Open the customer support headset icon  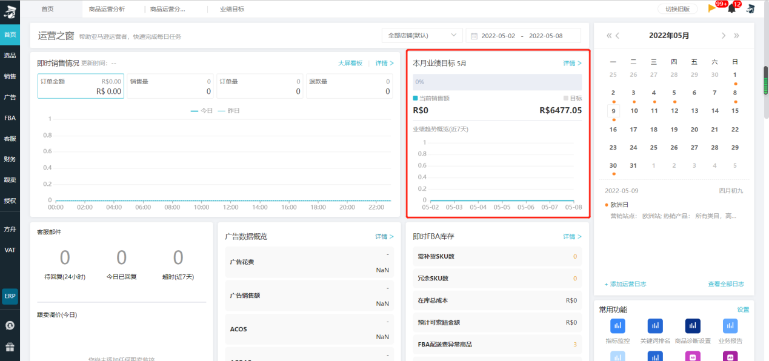(10, 325)
